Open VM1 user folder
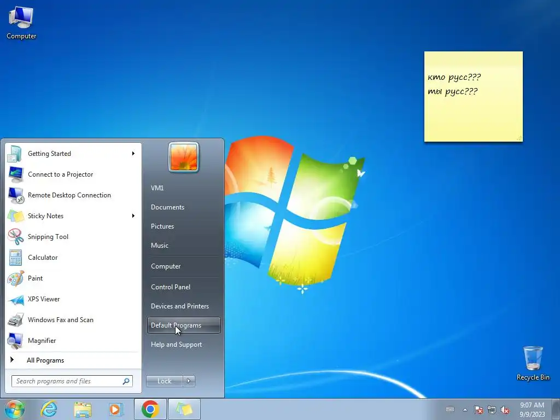This screenshot has height=420, width=560. click(184, 188)
